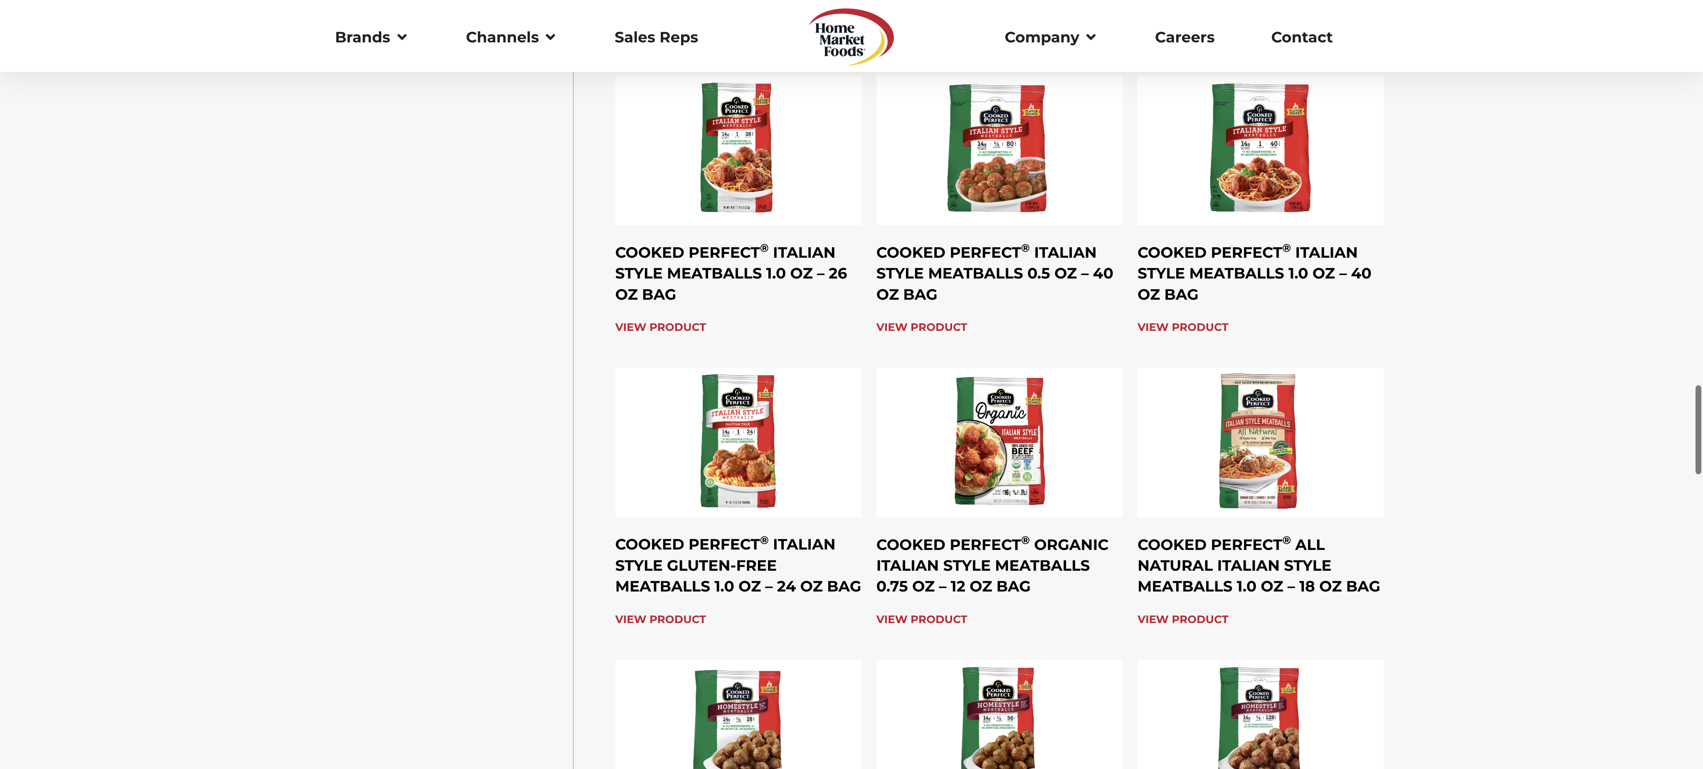
Task: View product for 0.5 oz 40 oz bag
Action: 921,327
